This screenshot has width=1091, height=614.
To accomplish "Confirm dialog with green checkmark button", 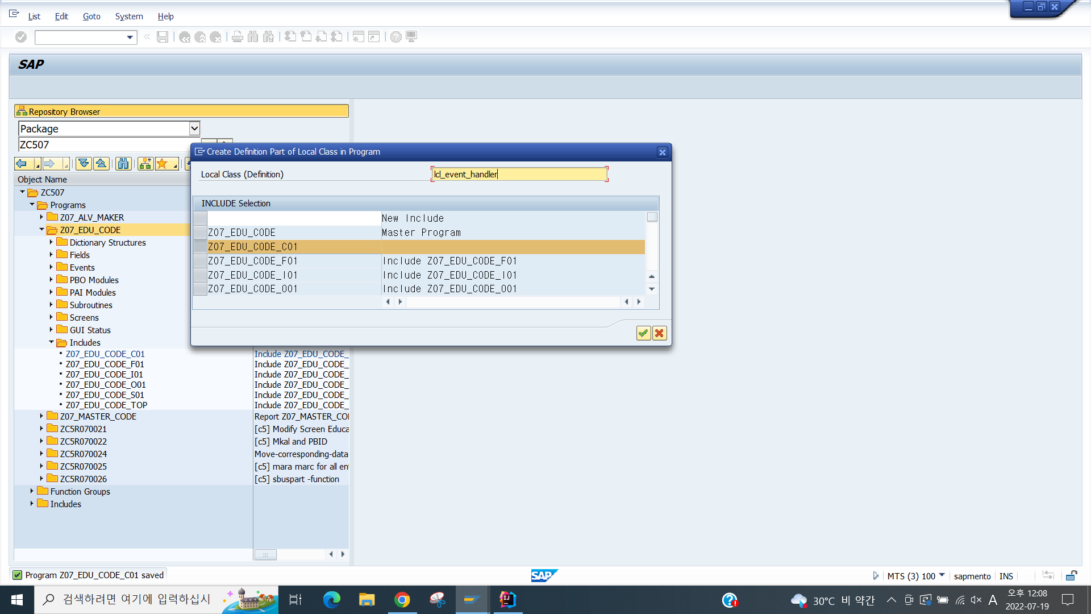I will tap(643, 333).
